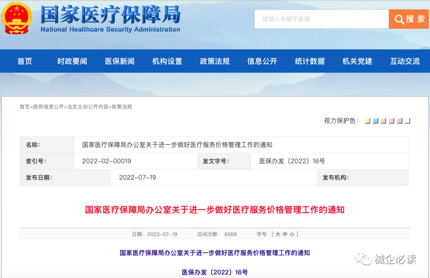Screen dimensions: 430x278
Task: Pick the yellow eye-protection color swatch
Action: click(x=367, y=121)
